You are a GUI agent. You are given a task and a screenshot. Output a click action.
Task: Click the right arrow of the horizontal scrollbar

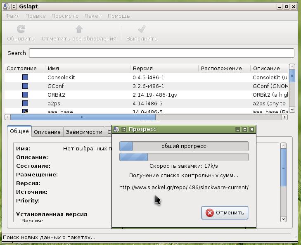point(284,117)
